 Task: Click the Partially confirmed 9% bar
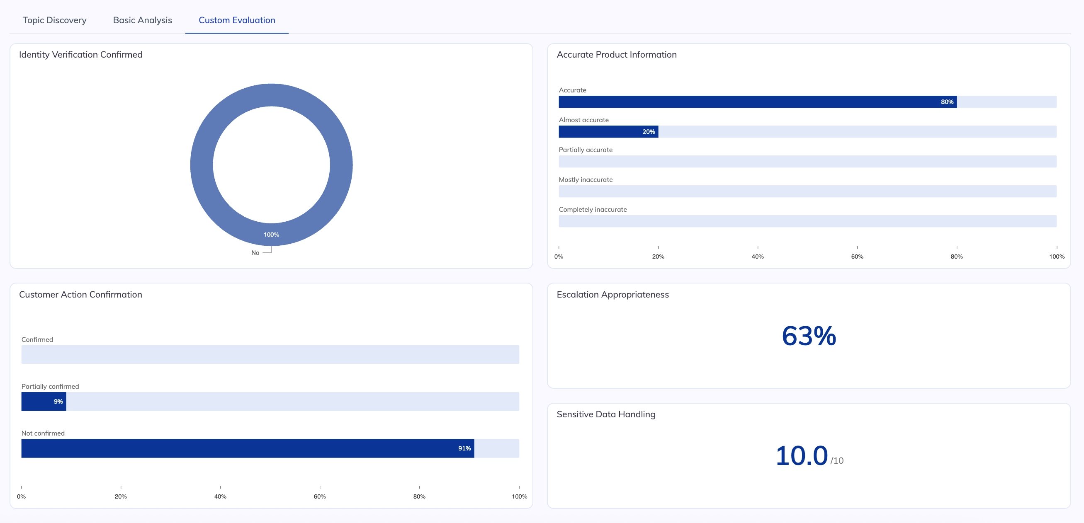(44, 402)
